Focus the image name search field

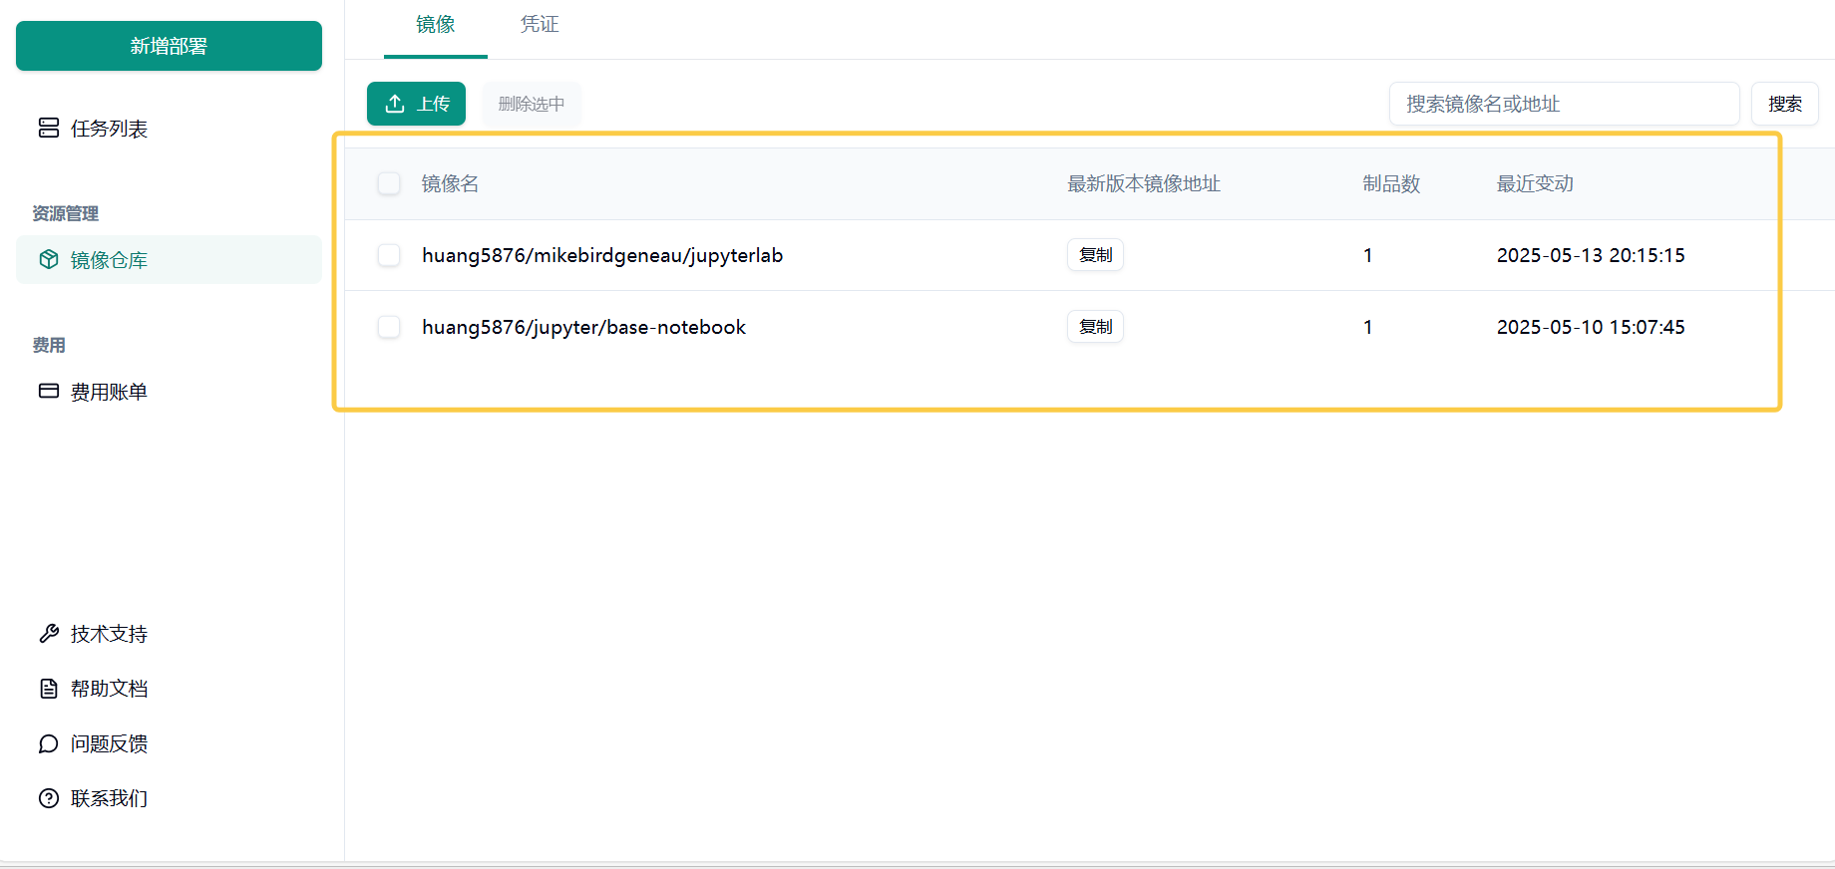tap(1563, 104)
